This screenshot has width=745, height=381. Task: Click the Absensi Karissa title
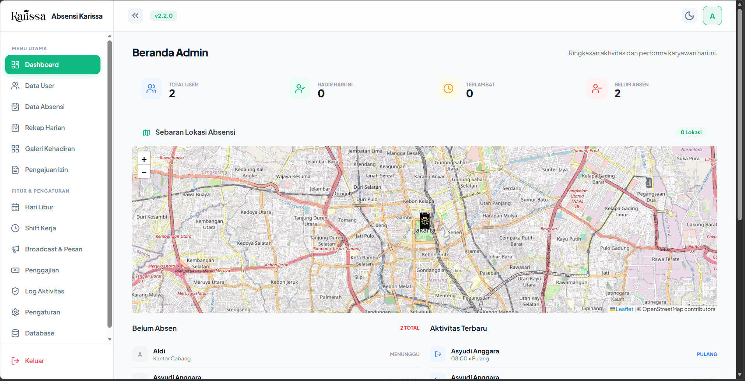[77, 16]
